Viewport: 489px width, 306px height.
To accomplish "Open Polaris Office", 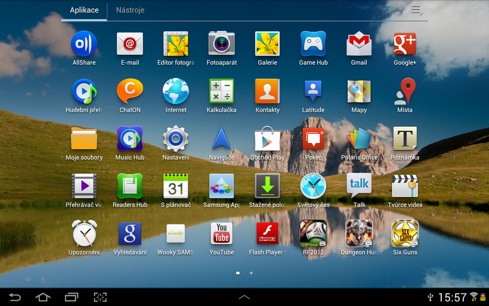I will pyautogui.click(x=359, y=138).
